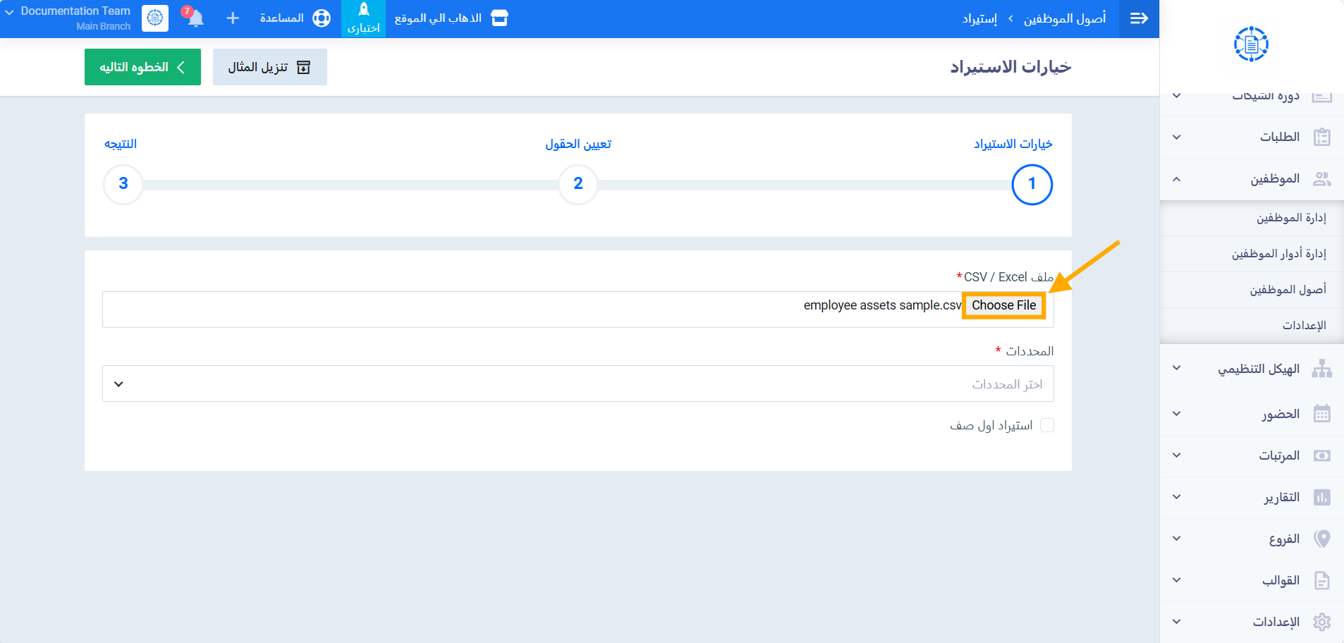
Task: Check the استيراد اول صف checkbox
Action: pyautogui.click(x=1047, y=425)
